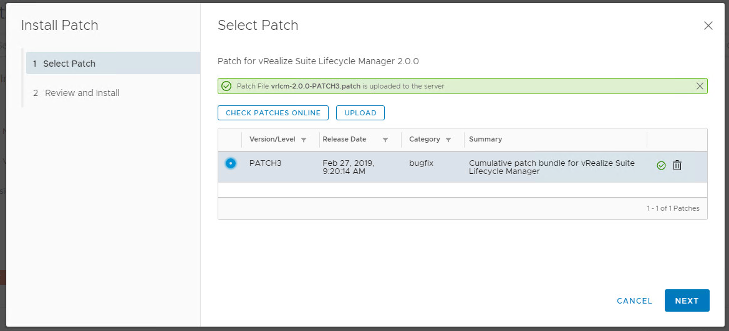Proceed with the Next button
The image size is (729, 331).
click(687, 300)
